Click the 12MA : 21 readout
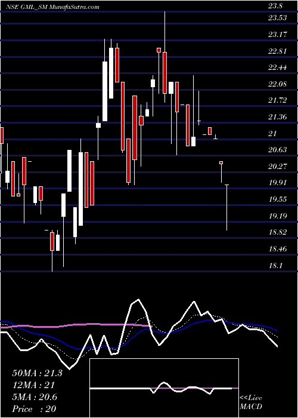 click(33, 385)
